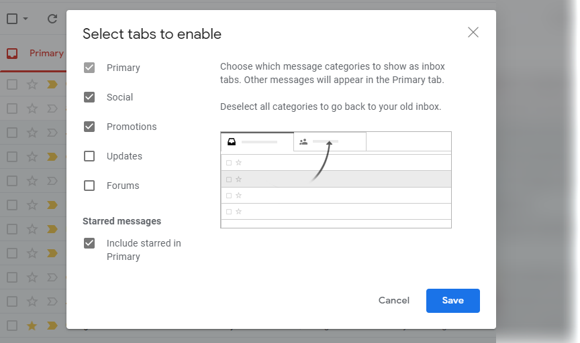Tick the select-all checkbox in toolbar
This screenshot has width=580, height=343.
click(12, 19)
